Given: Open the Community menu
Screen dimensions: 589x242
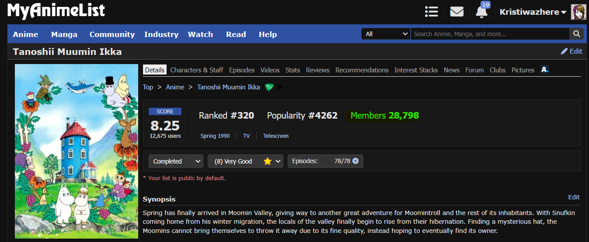Looking at the screenshot, I should point(112,34).
